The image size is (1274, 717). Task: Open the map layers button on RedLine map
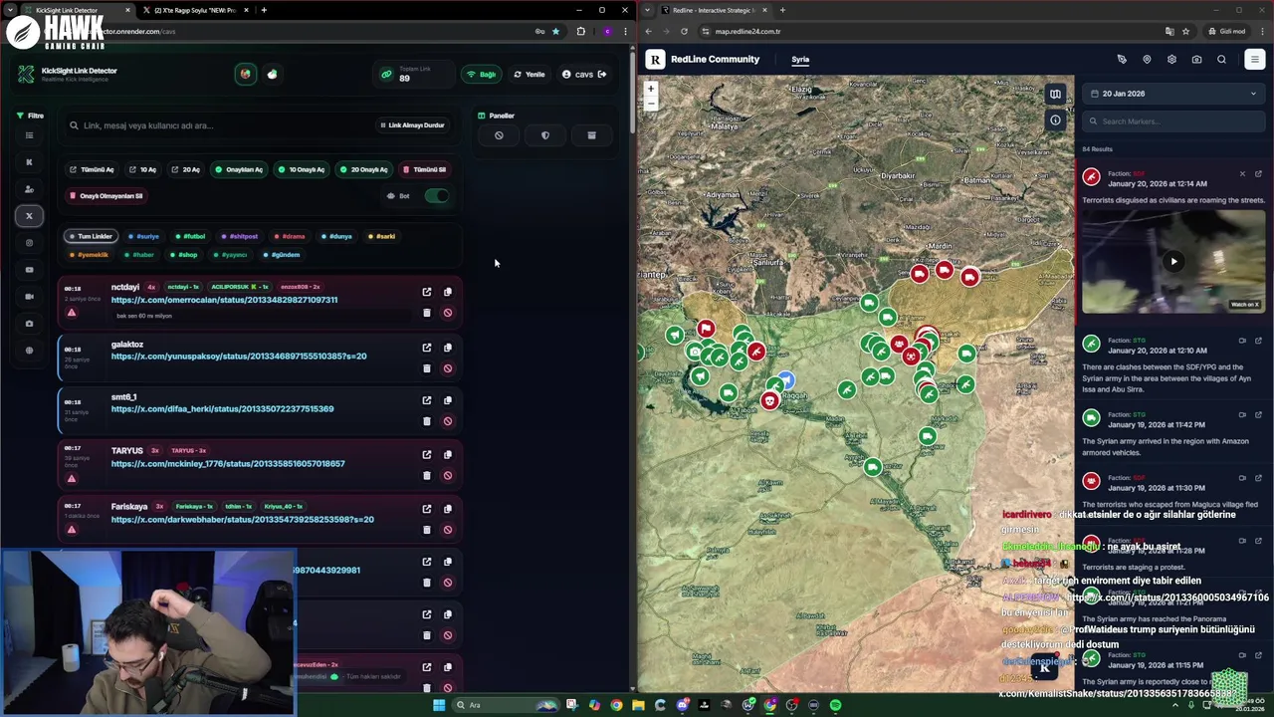[x=1055, y=95]
